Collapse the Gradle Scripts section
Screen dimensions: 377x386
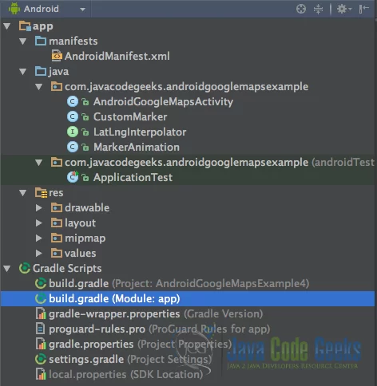pos(7,269)
